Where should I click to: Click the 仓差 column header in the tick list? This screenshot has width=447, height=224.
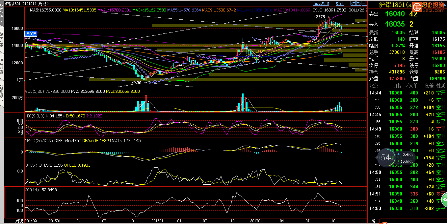pyautogui.click(x=429, y=86)
